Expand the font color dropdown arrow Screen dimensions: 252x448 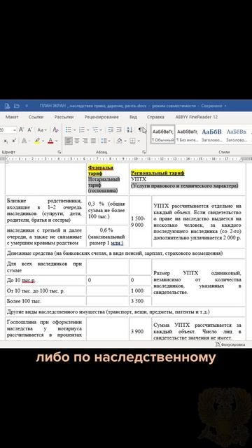56,141
